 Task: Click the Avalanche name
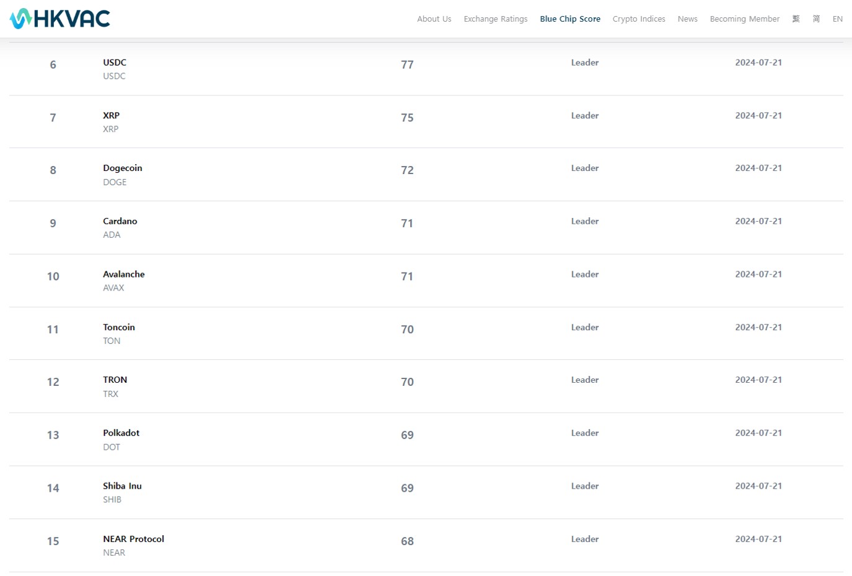[x=124, y=274]
